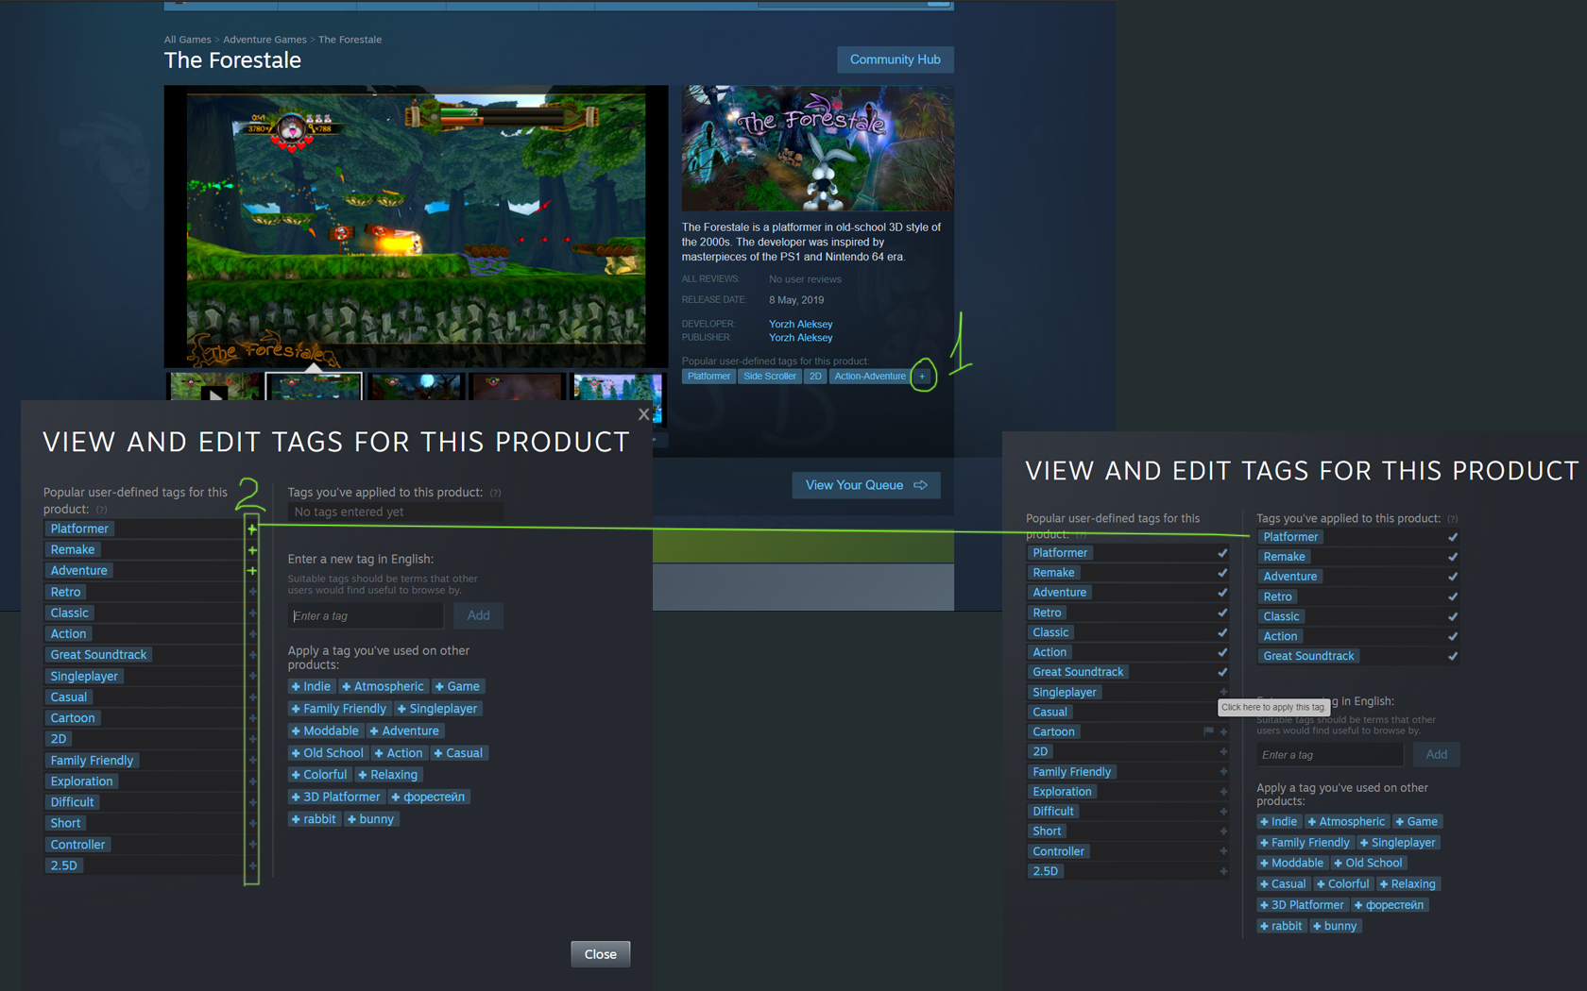The width and height of the screenshot is (1587, 991).
Task: Apply the Family Friendly suggested tag in left dialog
Action: pos(339,709)
